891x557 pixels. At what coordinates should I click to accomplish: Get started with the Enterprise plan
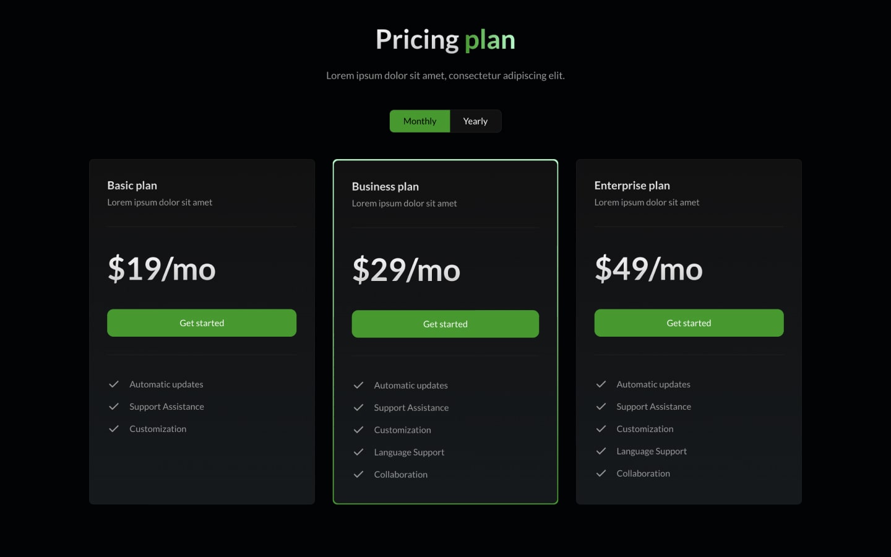tap(689, 322)
